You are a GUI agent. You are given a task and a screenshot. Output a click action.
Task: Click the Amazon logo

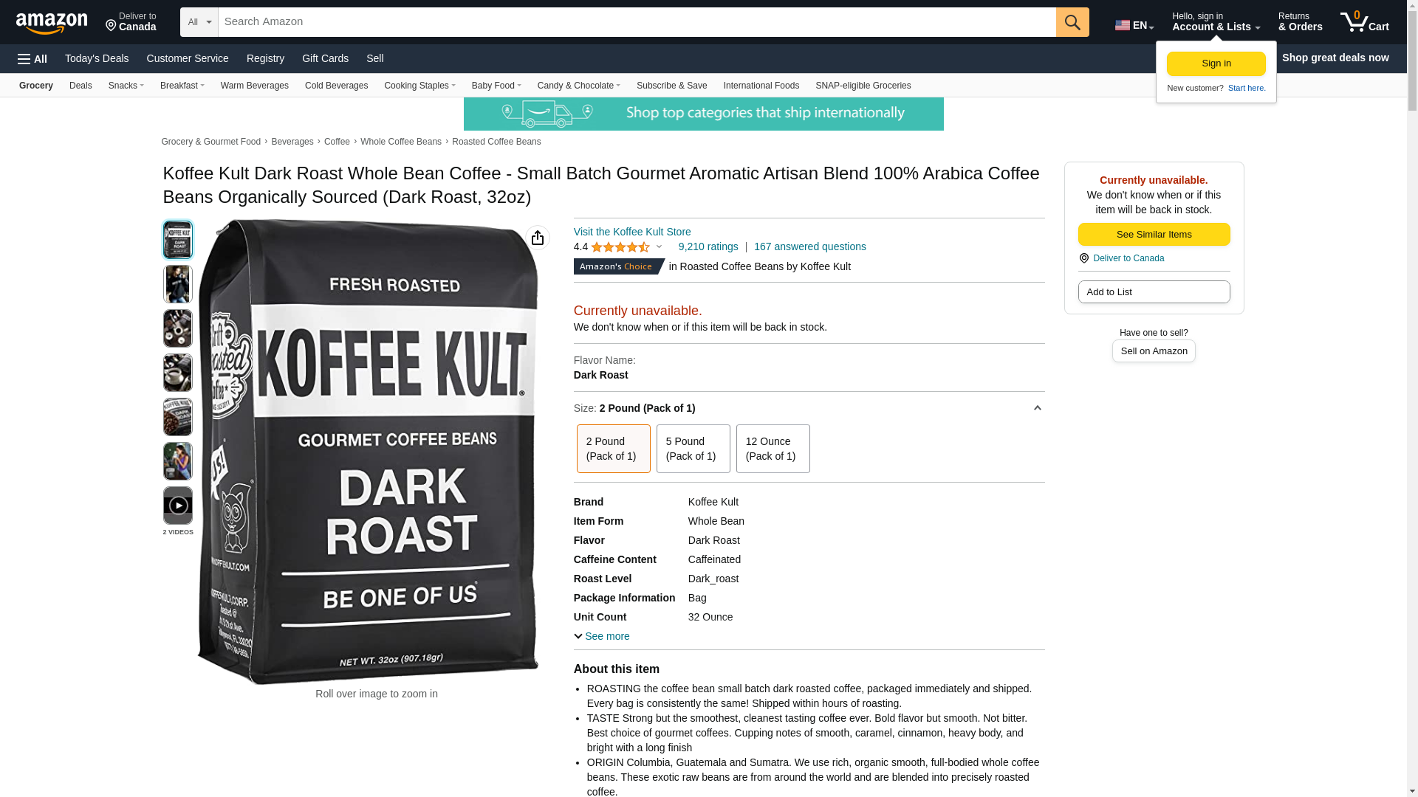coord(52,23)
